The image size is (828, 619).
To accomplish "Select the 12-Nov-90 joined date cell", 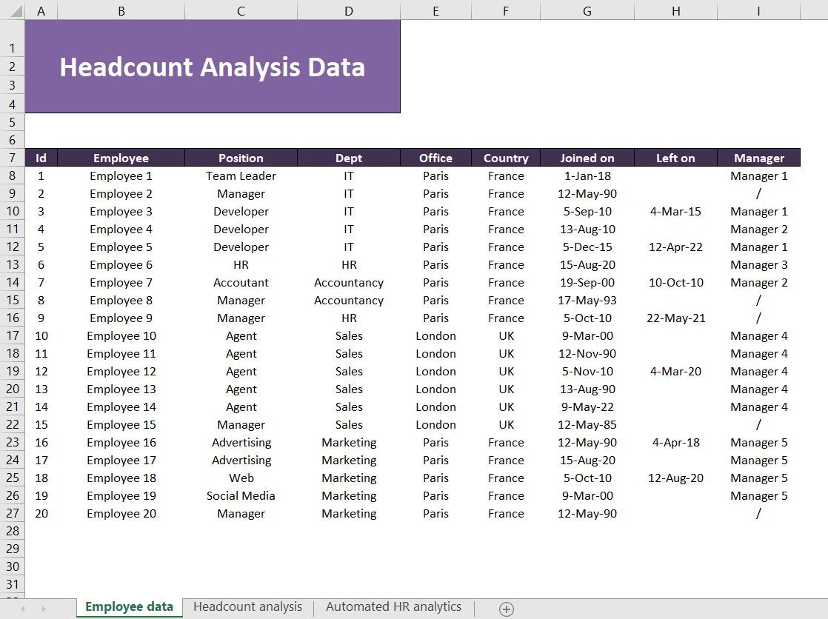I will 587,353.
